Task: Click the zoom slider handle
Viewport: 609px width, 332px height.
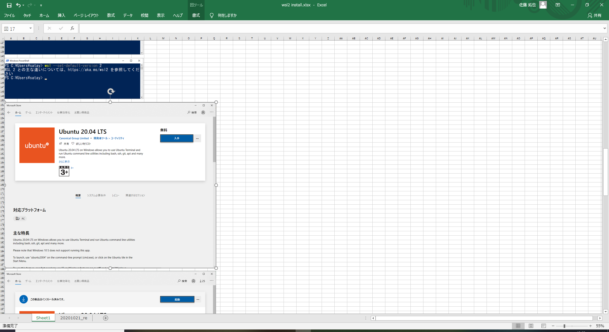Action: coord(564,326)
